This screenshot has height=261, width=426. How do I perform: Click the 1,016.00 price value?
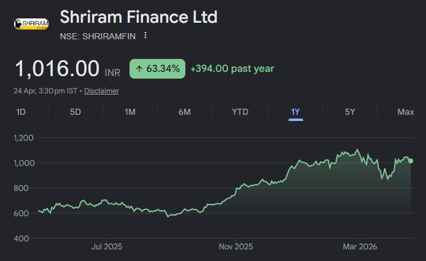coord(57,69)
